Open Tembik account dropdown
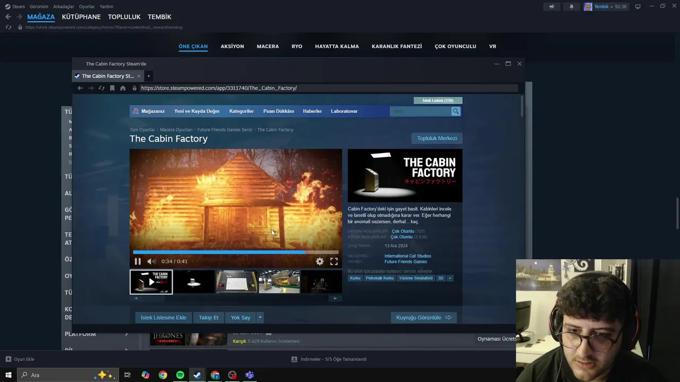This screenshot has height=382, width=680. tap(610, 6)
